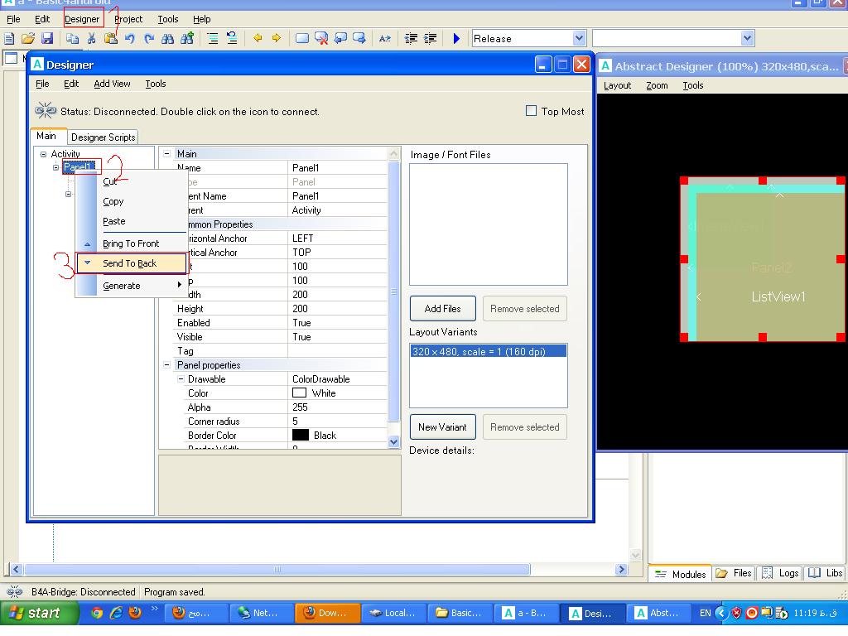Collapse the Panel properties section
The width and height of the screenshot is (848, 636).
tap(166, 365)
